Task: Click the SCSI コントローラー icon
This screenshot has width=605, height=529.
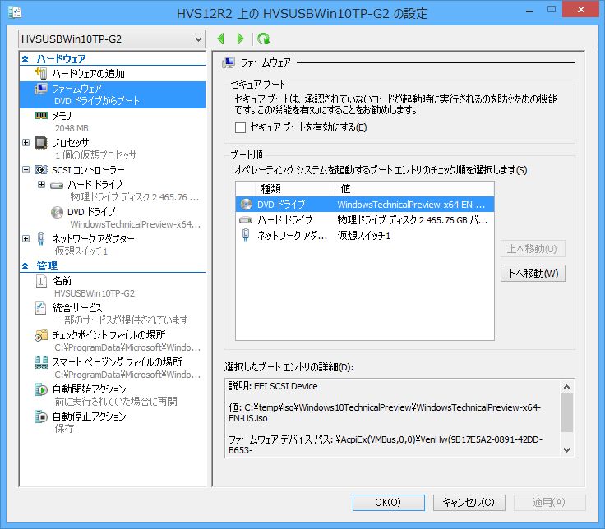Action: coord(41,170)
